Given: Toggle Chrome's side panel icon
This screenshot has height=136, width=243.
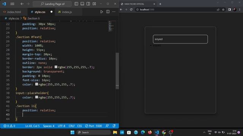Looking at the screenshot, I should [229, 9].
